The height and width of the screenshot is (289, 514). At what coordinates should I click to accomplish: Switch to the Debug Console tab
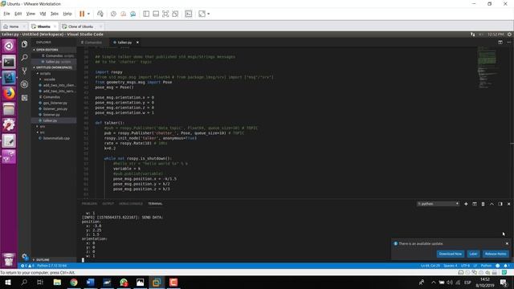point(131,204)
